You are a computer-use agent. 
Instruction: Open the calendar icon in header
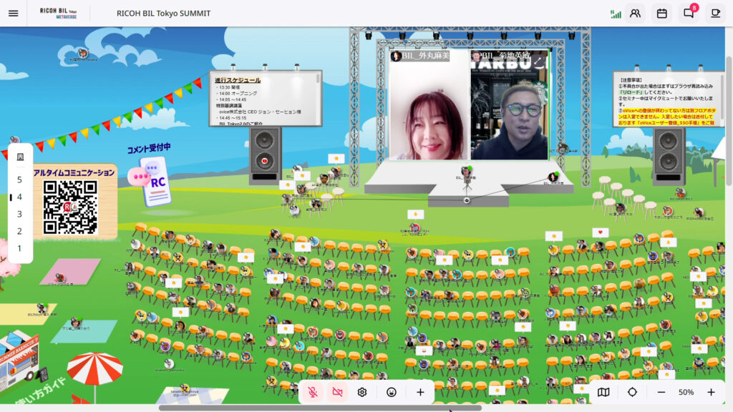coord(661,14)
